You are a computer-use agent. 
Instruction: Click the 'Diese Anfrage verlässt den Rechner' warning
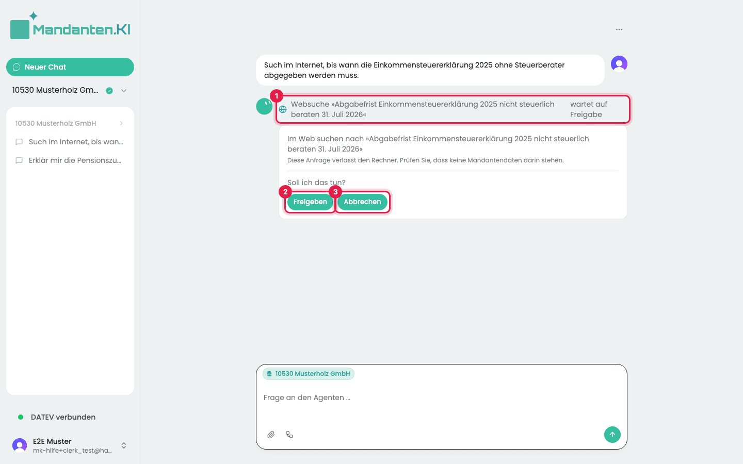(x=426, y=160)
